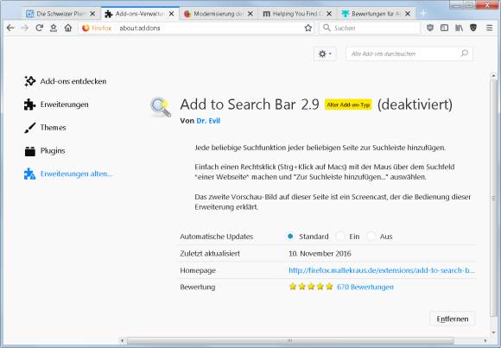Screen dimensions: 501x348
Task: Select Standard for automatic updates
Action: (x=290, y=236)
